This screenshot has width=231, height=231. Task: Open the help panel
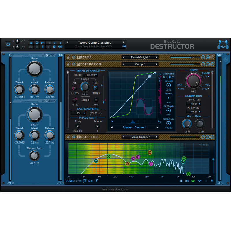click(55, 43)
